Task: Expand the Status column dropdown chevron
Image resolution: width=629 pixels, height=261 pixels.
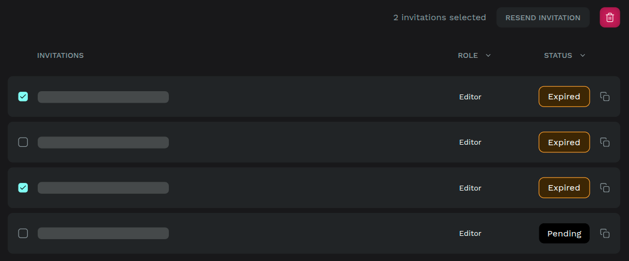Action: click(x=583, y=55)
